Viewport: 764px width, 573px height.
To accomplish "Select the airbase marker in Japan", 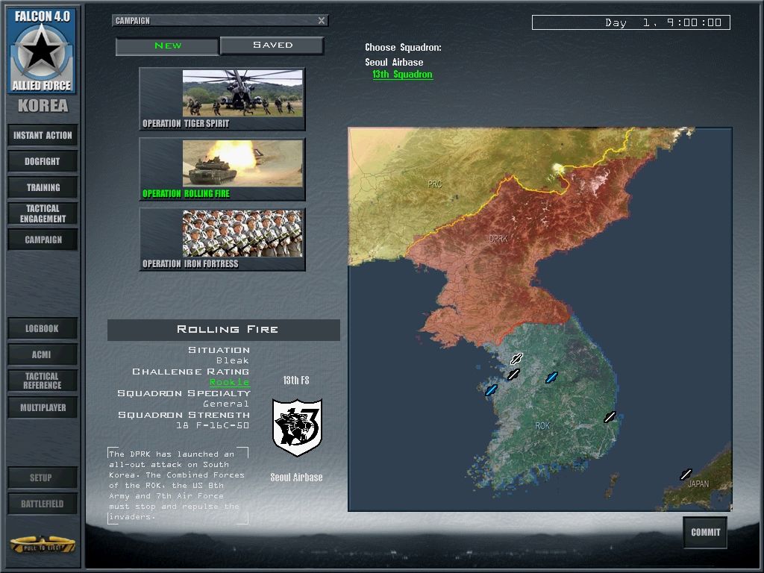I will pos(686,474).
